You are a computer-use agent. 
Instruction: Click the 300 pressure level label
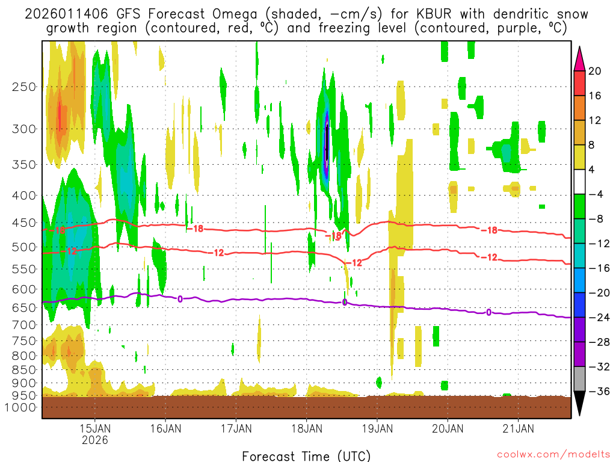click(24, 129)
